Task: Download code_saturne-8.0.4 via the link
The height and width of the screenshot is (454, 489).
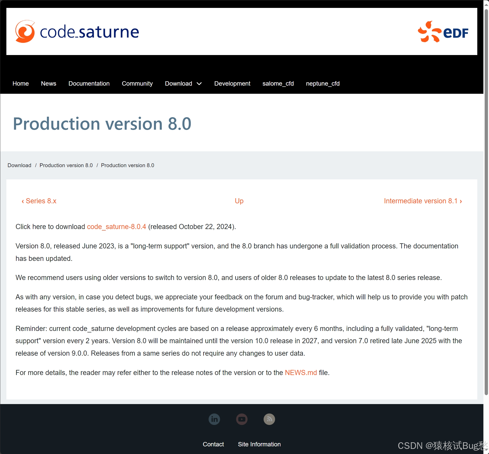Action: (x=116, y=227)
